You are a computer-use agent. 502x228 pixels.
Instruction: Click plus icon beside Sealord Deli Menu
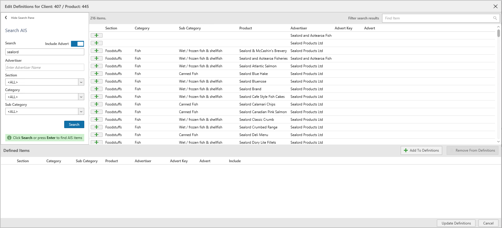point(96,135)
